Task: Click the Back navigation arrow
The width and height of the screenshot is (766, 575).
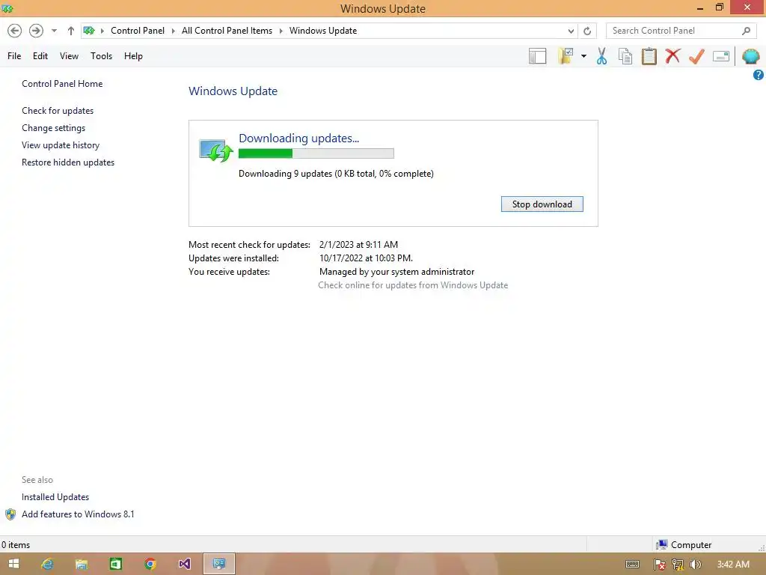Action: 15,31
